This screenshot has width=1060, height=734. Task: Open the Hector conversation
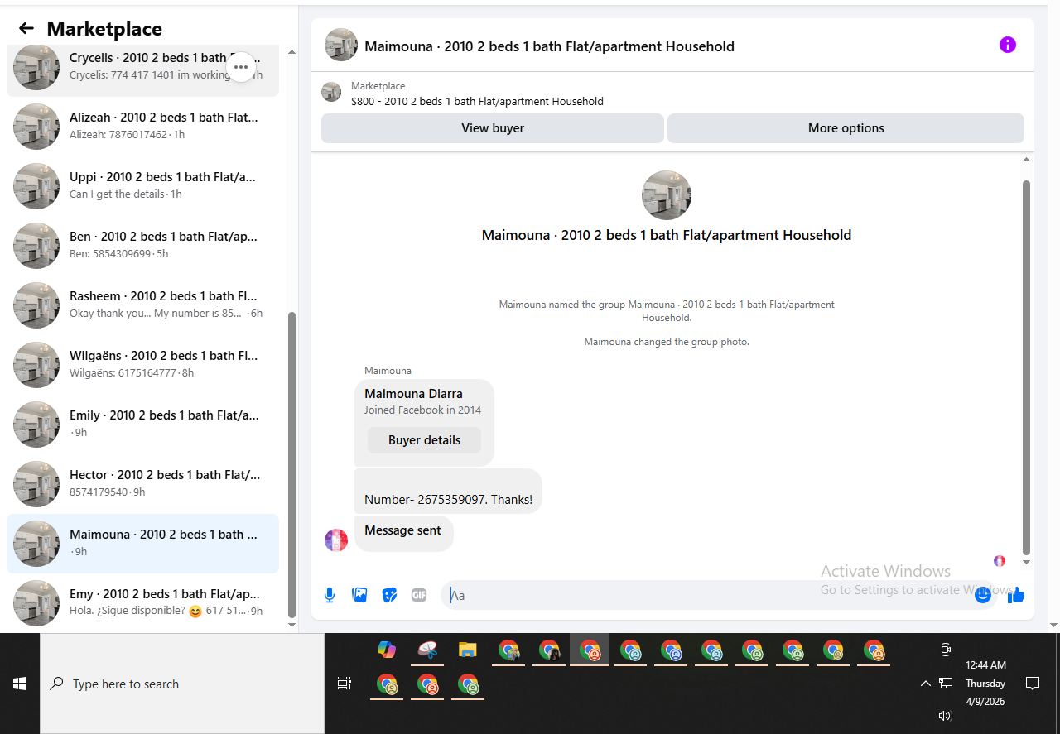click(x=142, y=484)
